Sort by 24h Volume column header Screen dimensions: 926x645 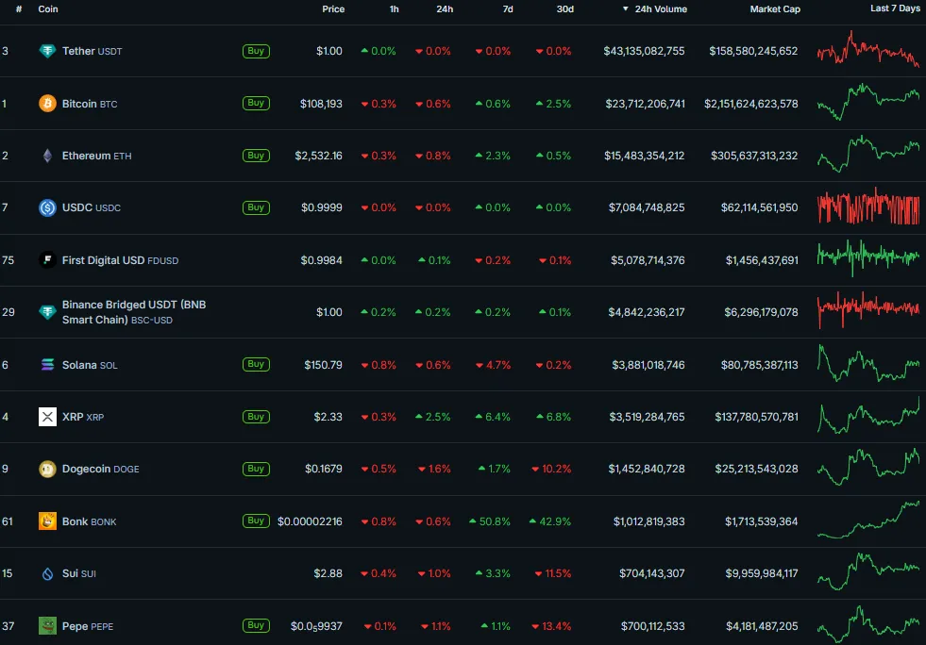655,8
